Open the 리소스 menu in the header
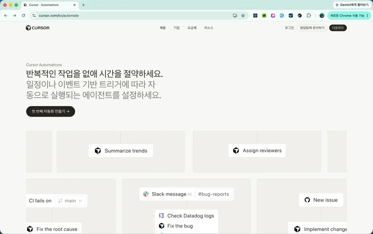373x234 pixels. click(x=209, y=28)
